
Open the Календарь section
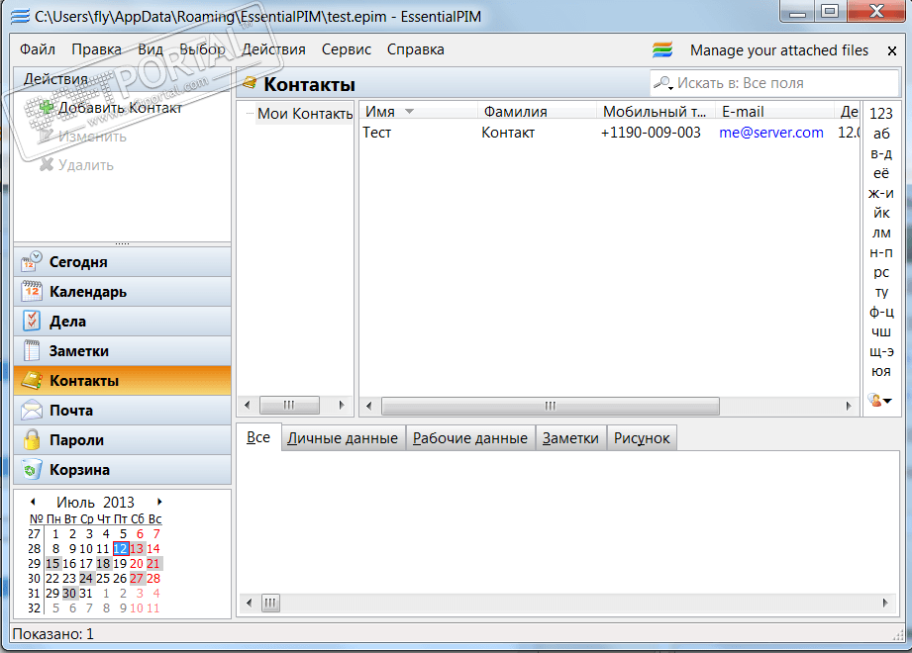click(x=122, y=292)
